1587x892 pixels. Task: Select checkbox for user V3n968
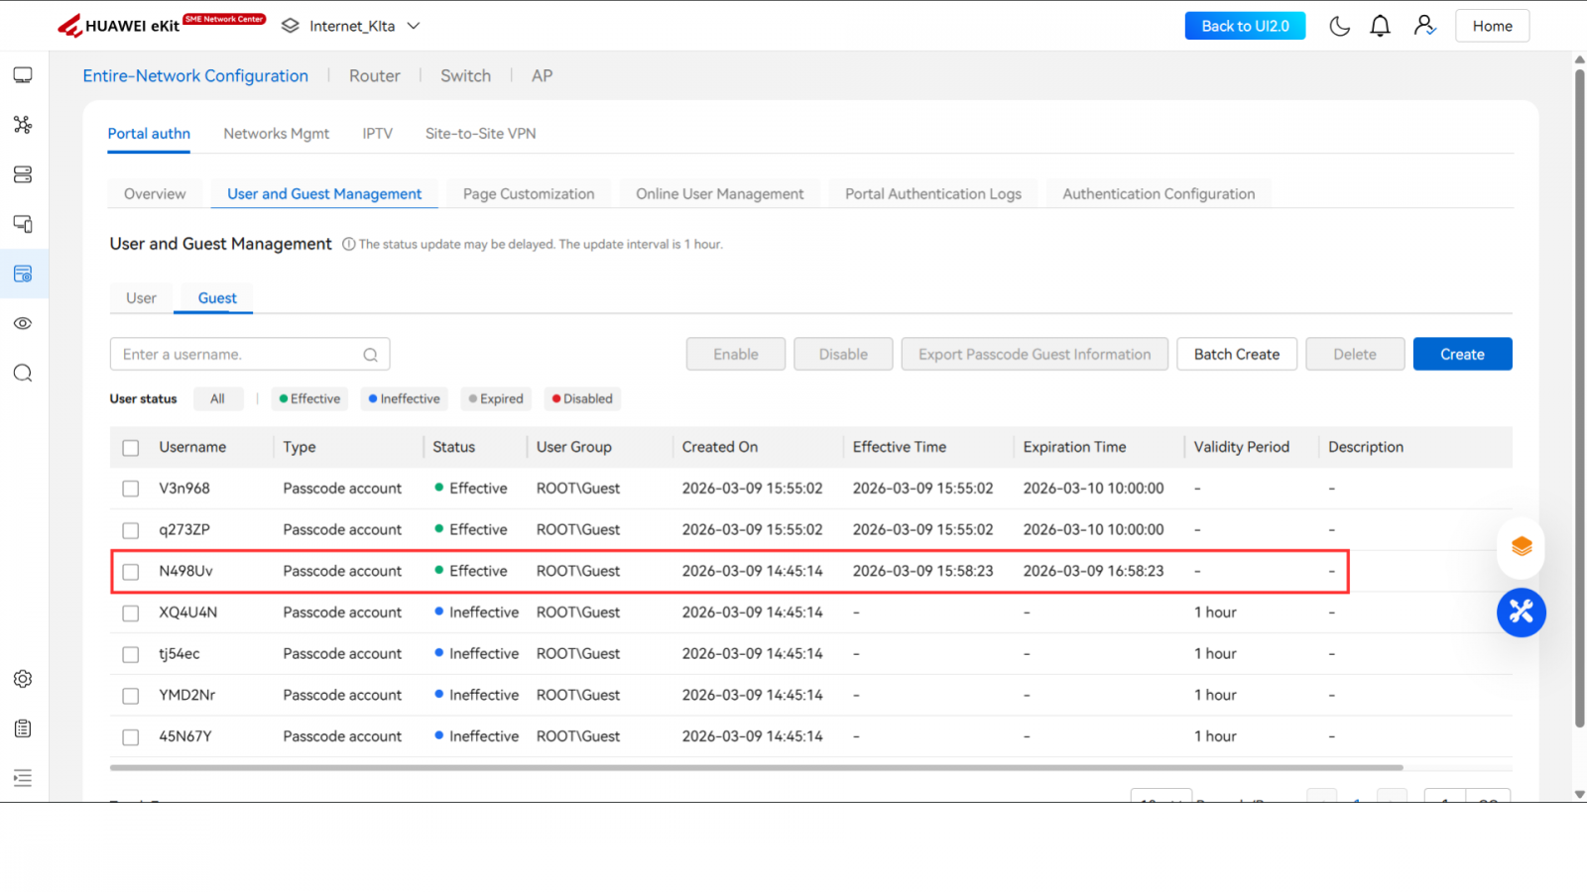[x=131, y=489]
